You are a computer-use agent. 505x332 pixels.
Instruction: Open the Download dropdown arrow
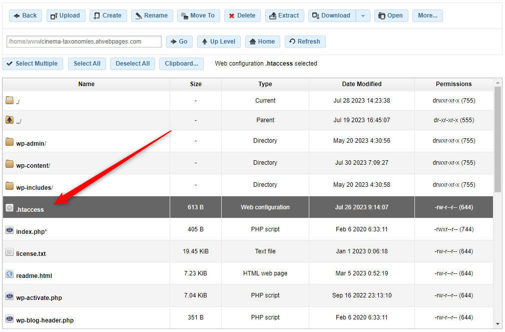pos(363,16)
